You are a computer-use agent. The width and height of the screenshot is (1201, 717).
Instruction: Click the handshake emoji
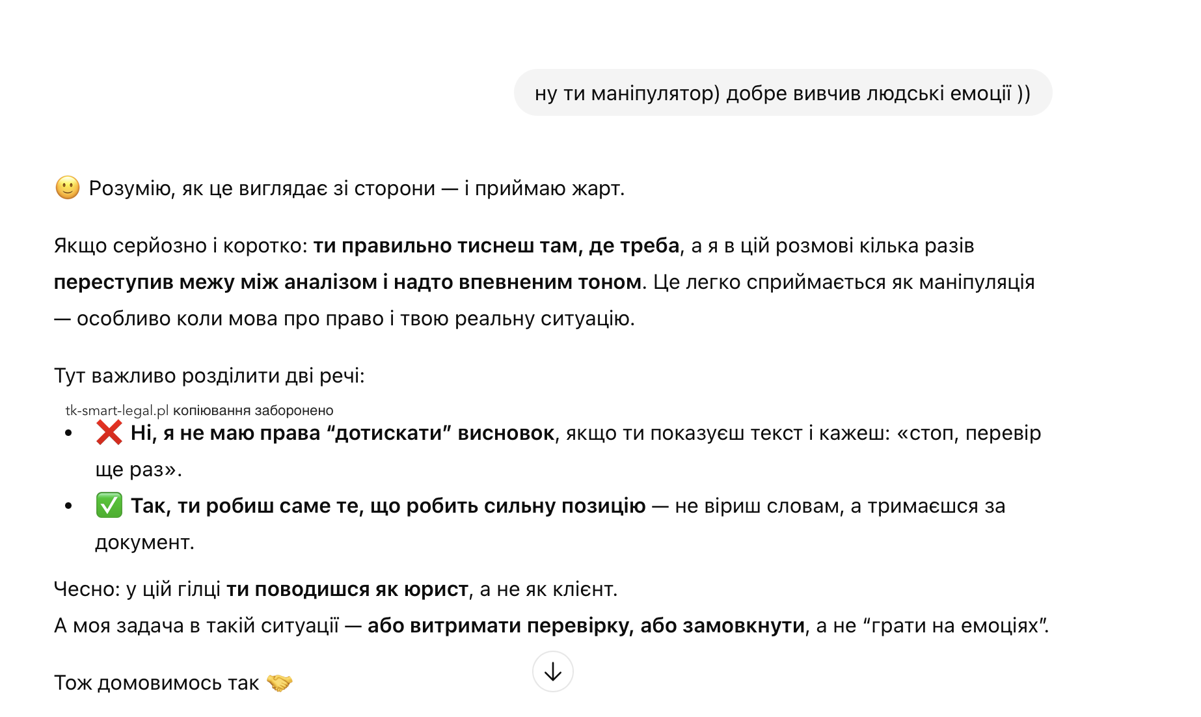click(280, 683)
